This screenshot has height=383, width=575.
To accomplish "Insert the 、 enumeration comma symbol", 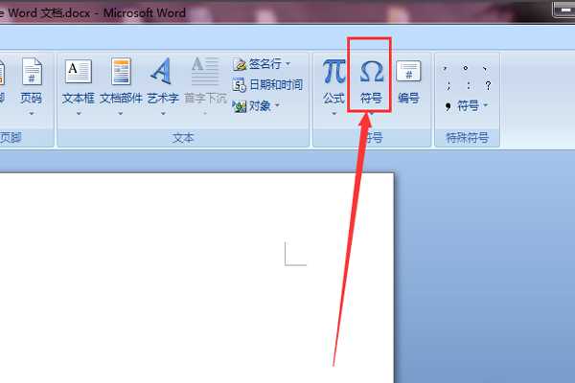I will (487, 68).
